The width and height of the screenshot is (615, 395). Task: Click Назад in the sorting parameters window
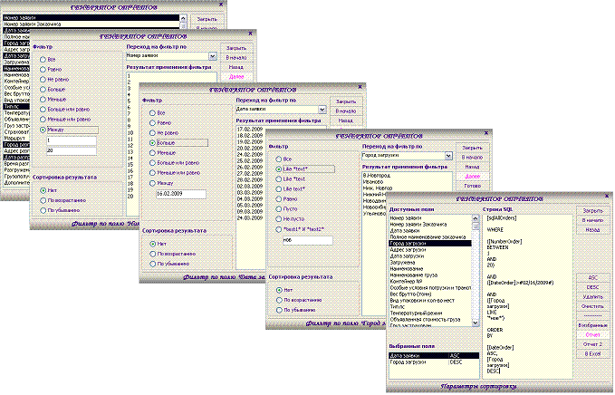tap(592, 230)
